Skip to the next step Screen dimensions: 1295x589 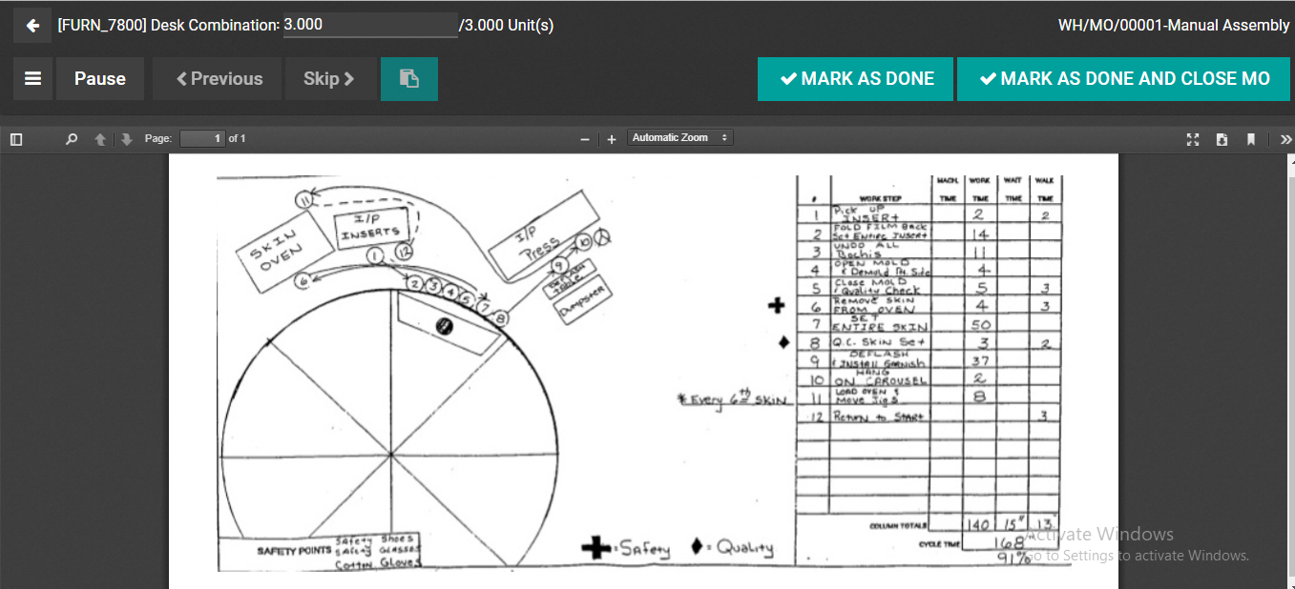329,79
